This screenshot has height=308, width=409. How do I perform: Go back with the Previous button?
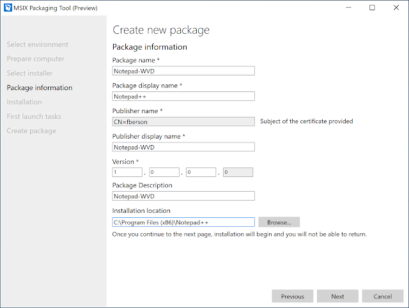(x=293, y=296)
